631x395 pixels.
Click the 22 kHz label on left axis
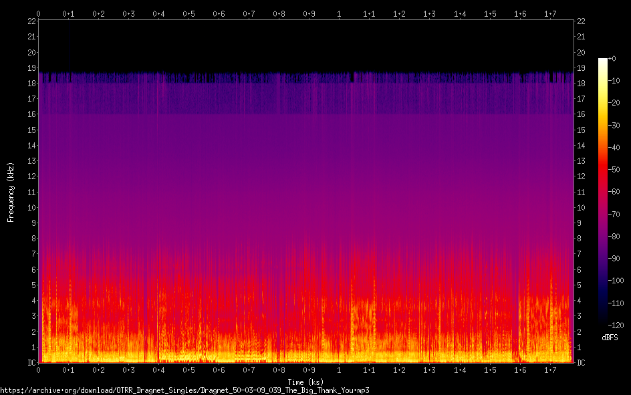[x=31, y=21]
